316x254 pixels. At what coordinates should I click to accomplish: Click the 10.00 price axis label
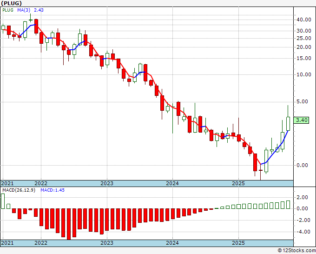[304, 74]
